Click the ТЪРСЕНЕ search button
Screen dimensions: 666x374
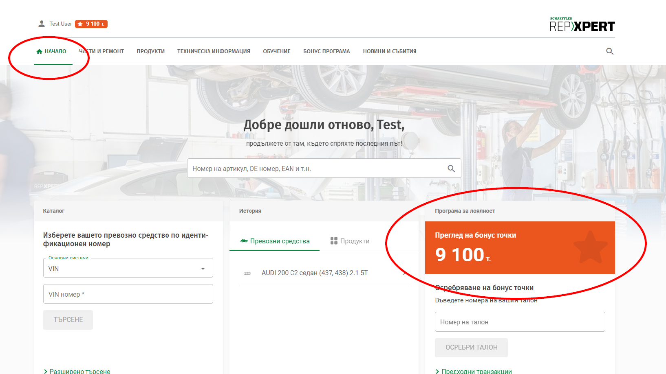(x=68, y=320)
